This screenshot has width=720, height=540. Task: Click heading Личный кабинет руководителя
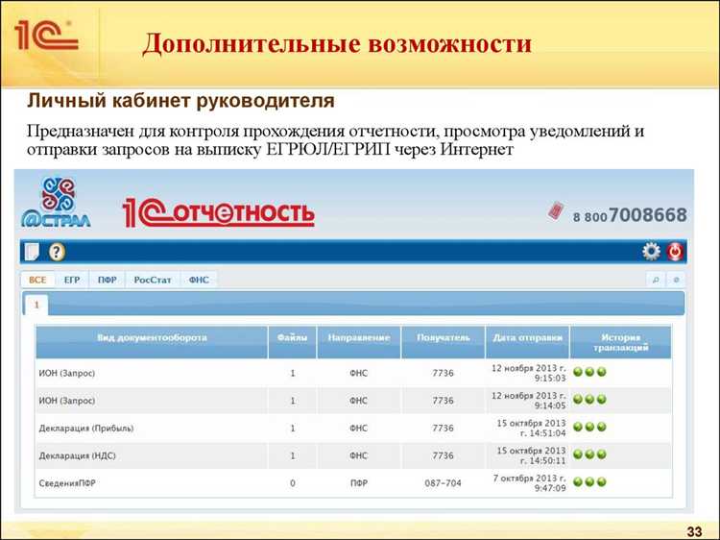click(180, 101)
